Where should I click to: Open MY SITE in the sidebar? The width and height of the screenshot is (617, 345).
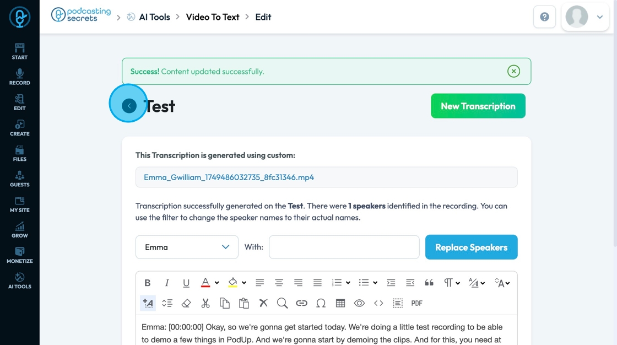click(x=20, y=205)
